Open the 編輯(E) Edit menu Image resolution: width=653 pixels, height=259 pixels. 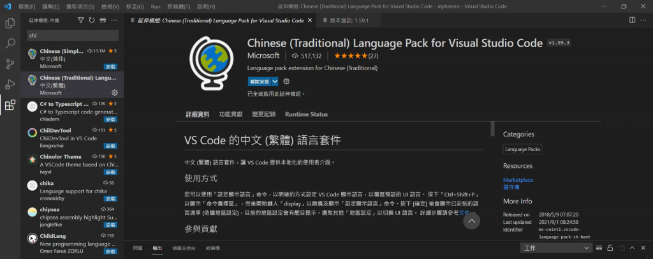pyautogui.click(x=51, y=6)
